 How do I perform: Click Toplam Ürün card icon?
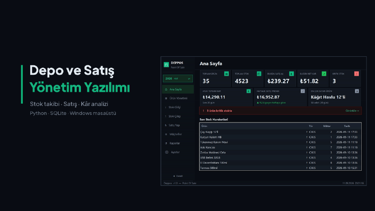tap(226, 74)
